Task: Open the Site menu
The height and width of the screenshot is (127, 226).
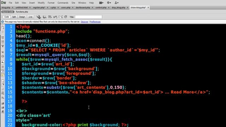Action: pyautogui.click(x=73, y=3)
